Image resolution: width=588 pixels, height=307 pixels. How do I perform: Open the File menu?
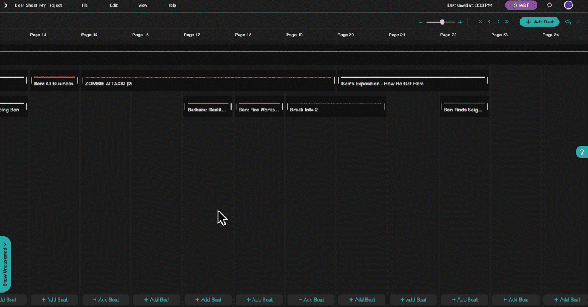point(85,5)
